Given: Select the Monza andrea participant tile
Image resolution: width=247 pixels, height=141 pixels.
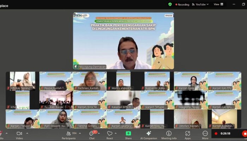Looking at the screenshot, I should [x=123, y=81].
